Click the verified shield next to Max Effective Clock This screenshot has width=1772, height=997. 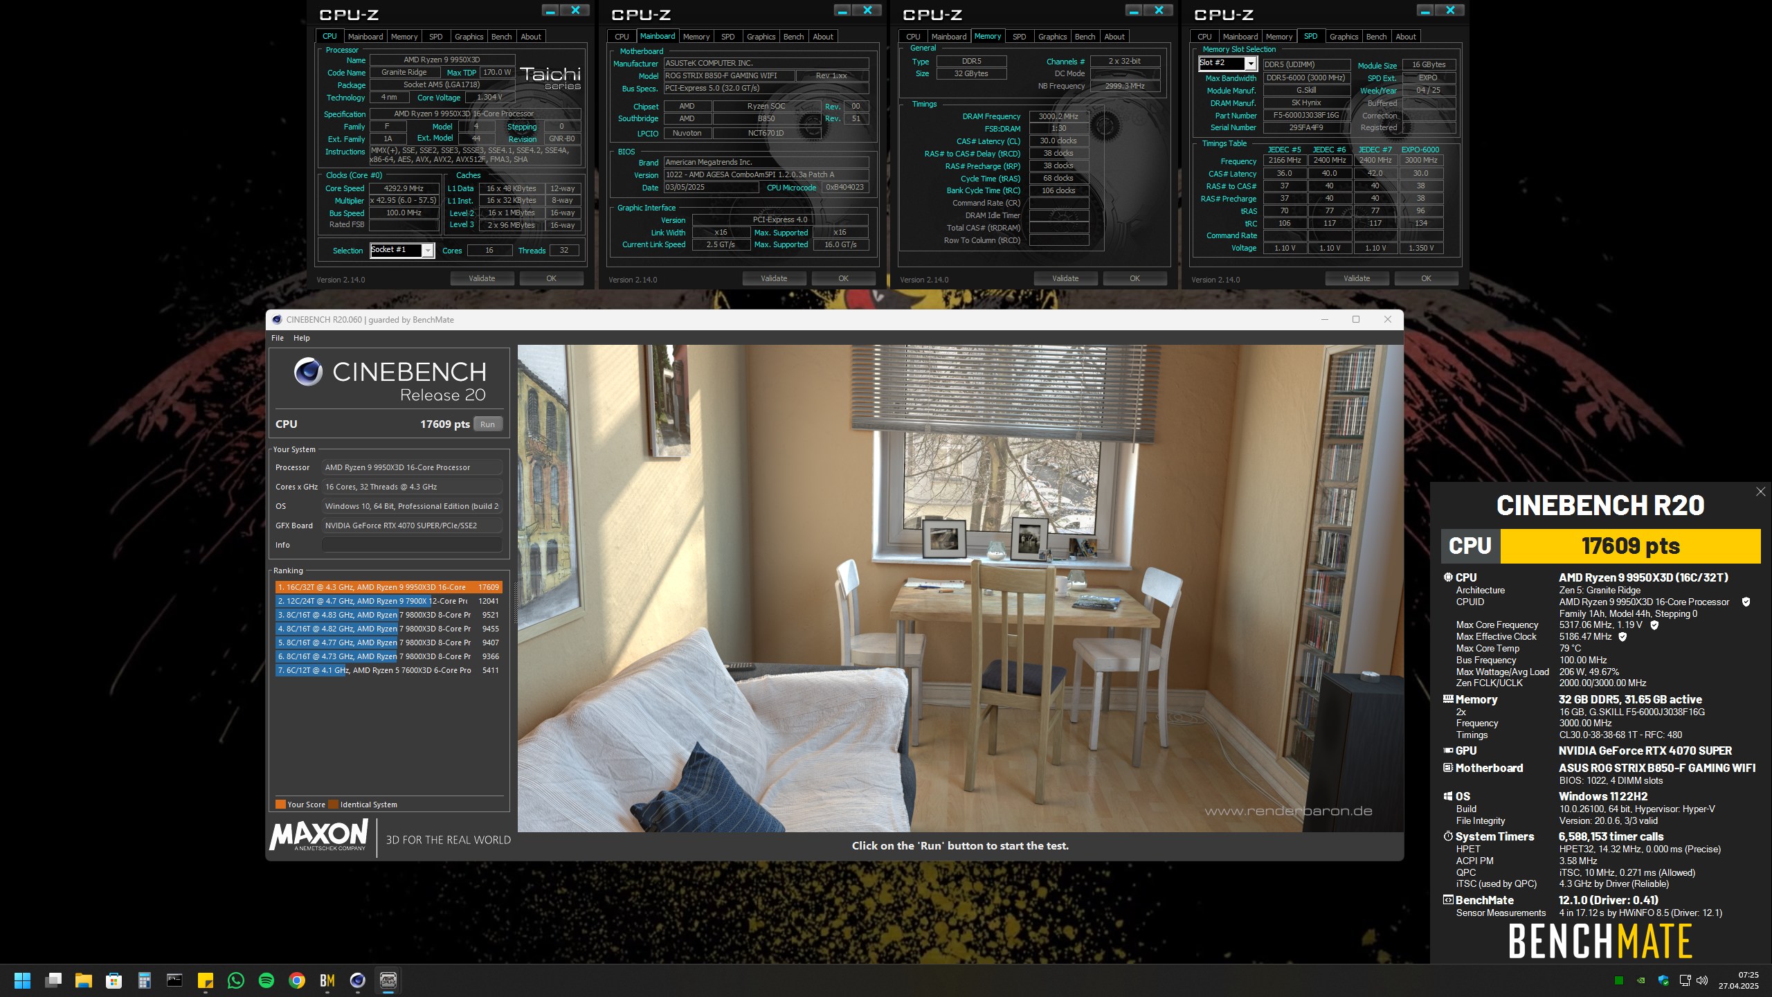coord(1622,636)
